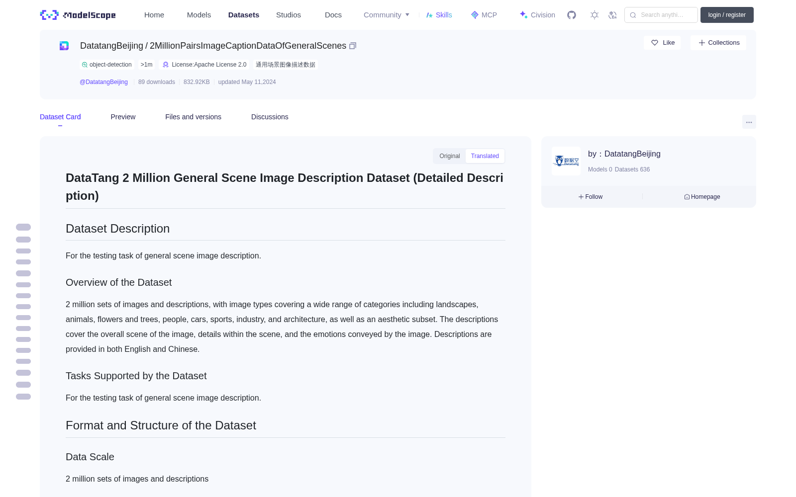Open the Discussions tab
The height and width of the screenshot is (497, 796).
[270, 117]
